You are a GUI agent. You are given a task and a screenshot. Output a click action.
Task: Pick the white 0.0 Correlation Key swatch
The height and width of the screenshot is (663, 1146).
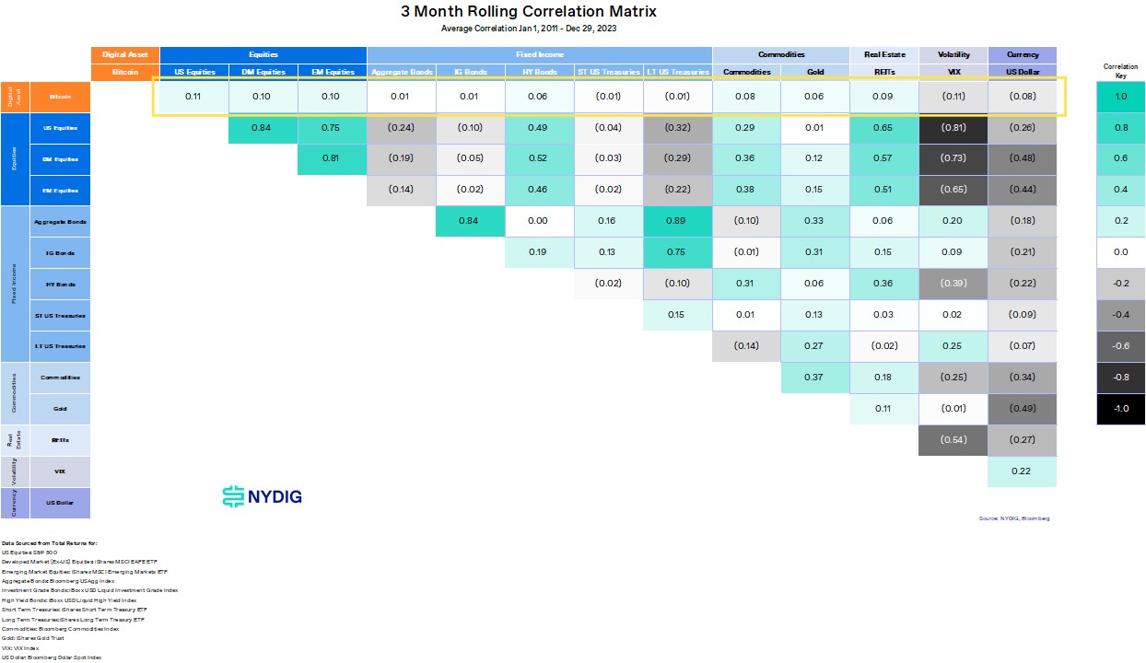click(1120, 252)
